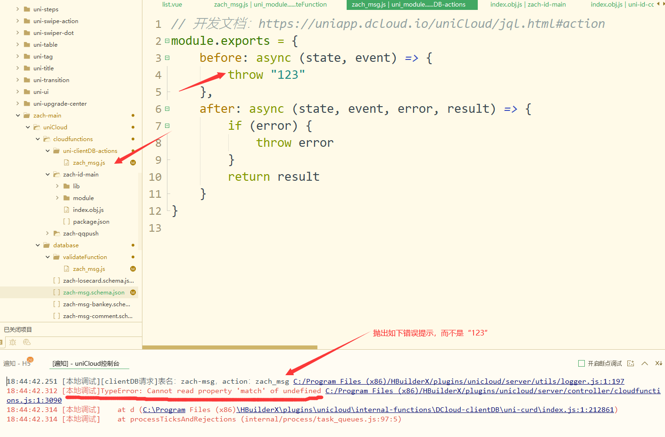Click file icon of zach_msg.js under validateFunction
The width and height of the screenshot is (665, 437).
66,269
